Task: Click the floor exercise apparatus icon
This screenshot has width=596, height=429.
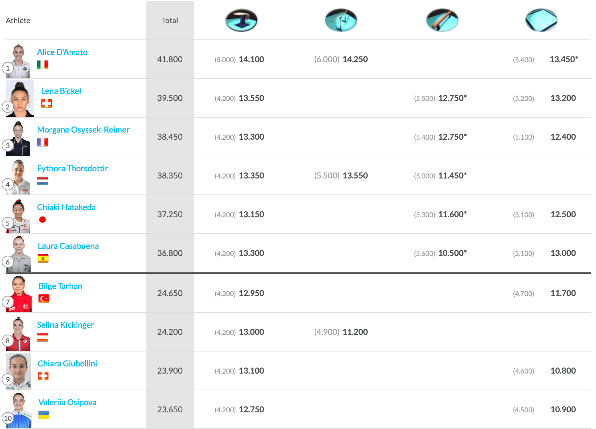Action: (x=541, y=20)
